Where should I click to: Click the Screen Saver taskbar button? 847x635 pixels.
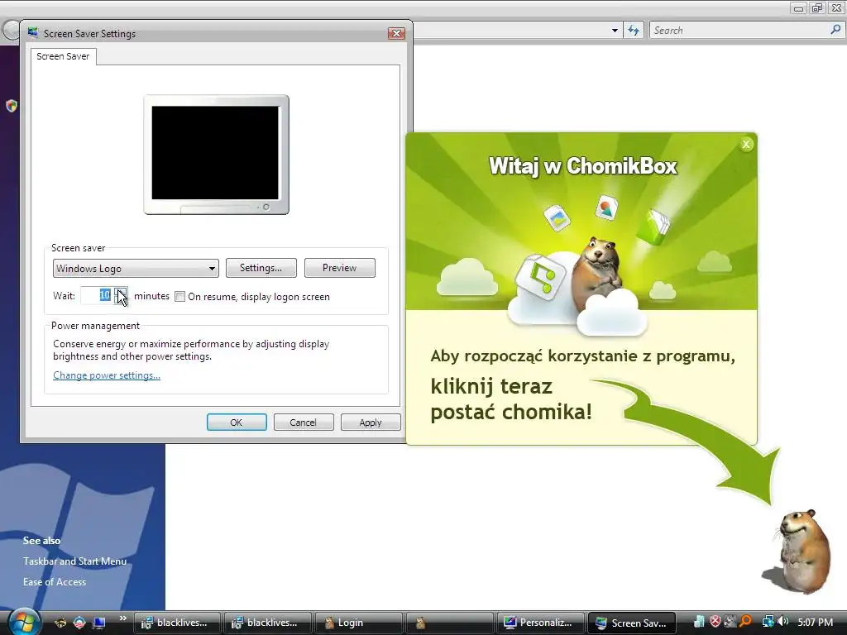(631, 623)
